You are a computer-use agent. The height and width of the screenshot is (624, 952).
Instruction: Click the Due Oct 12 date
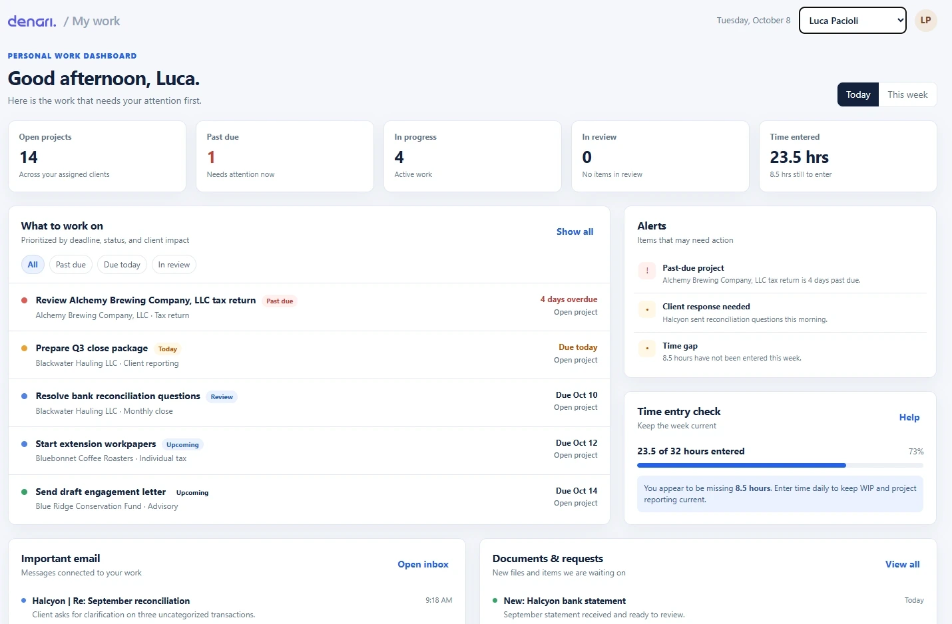pos(577,443)
